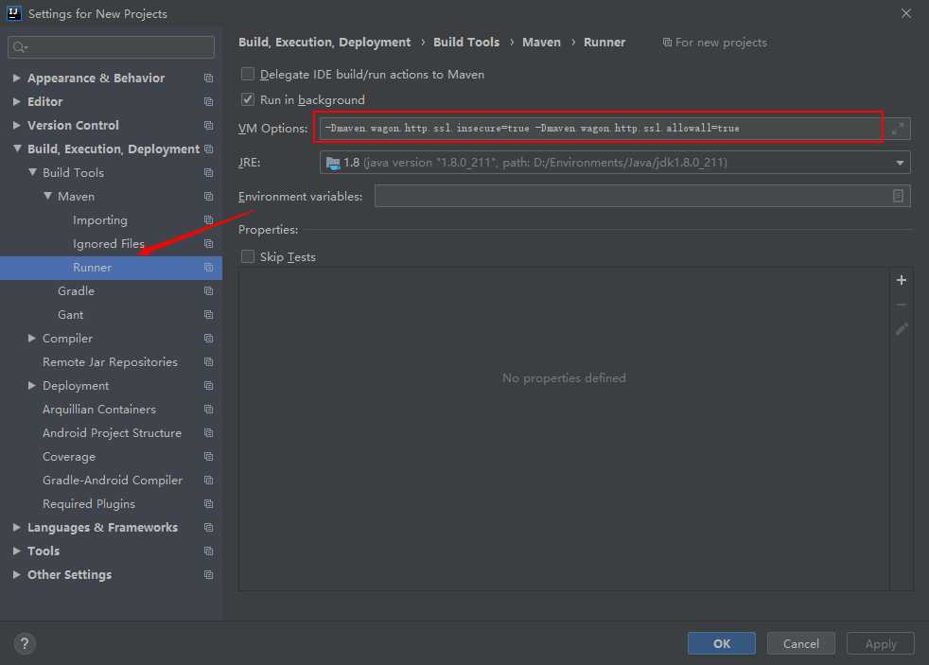Open the Coverage settings page
The width and height of the screenshot is (929, 665).
(69, 457)
